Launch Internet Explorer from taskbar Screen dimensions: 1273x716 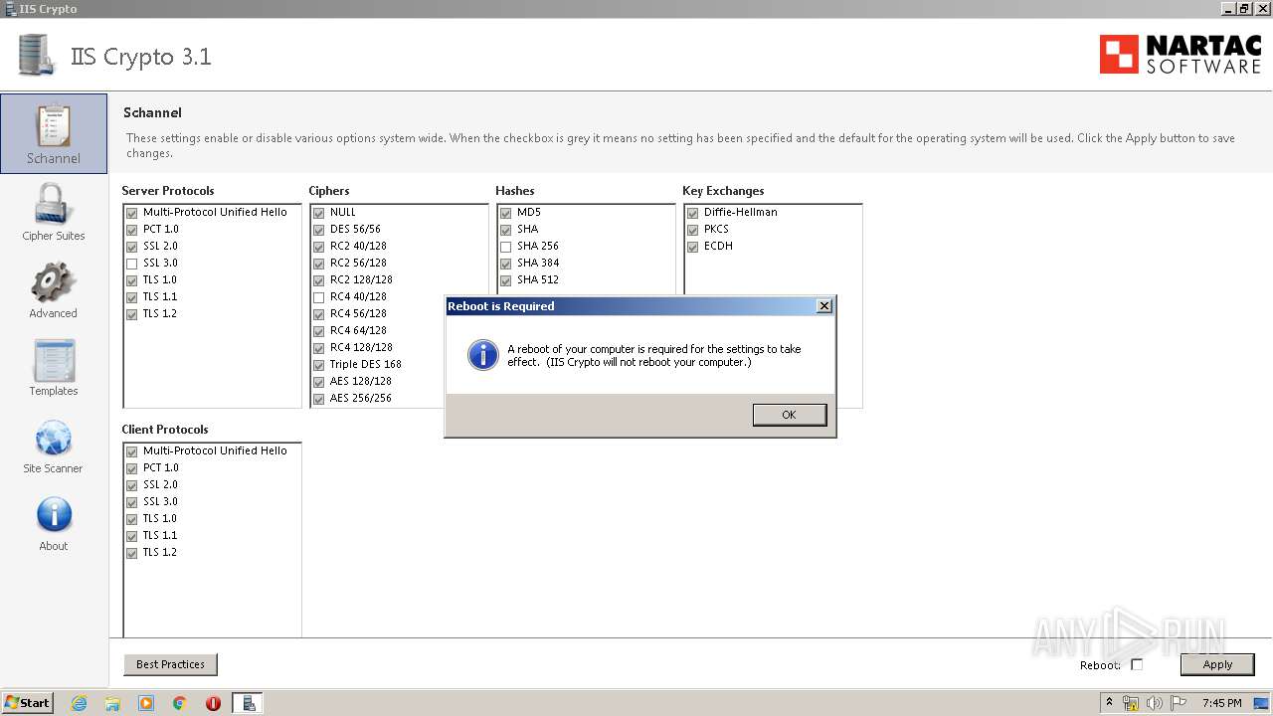pyautogui.click(x=80, y=703)
